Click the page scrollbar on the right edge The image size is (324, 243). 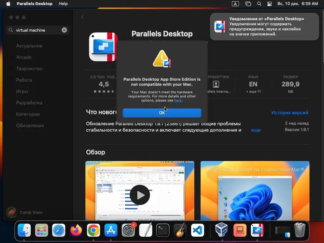point(323,36)
